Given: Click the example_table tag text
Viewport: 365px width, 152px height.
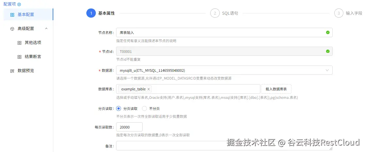Looking at the screenshot, I should [x=133, y=89].
